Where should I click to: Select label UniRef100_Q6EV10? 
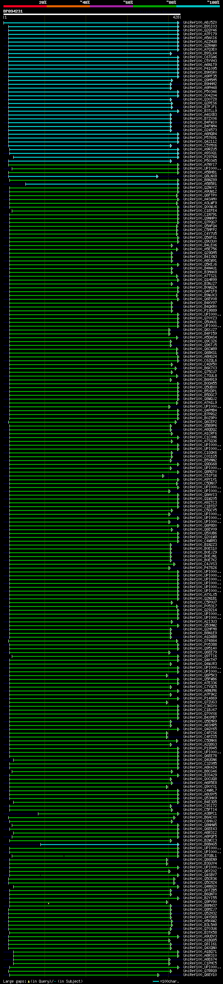point(200,975)
